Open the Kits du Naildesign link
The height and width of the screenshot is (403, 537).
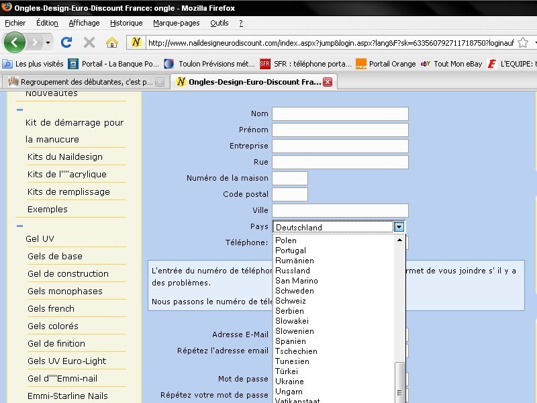65,156
